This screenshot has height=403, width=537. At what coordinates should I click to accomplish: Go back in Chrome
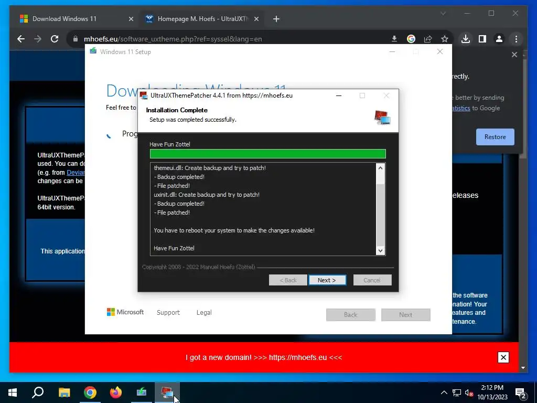click(x=21, y=39)
